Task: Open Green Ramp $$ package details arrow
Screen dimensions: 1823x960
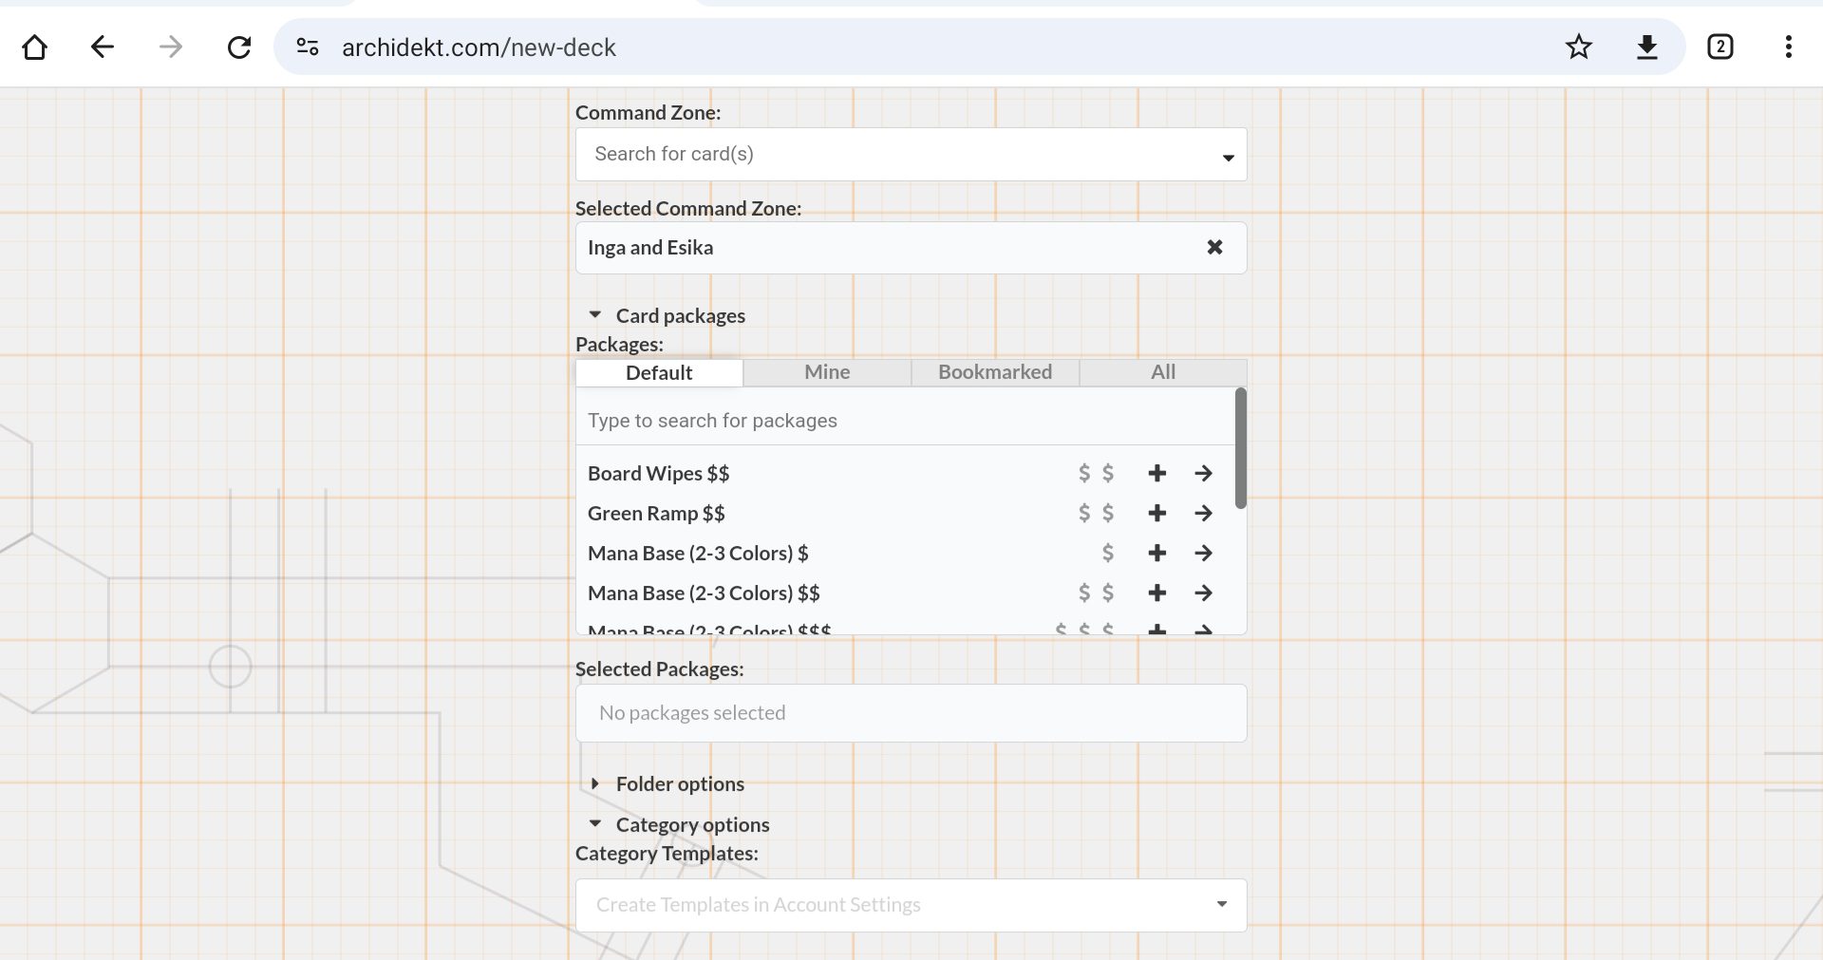Action: 1203,514
